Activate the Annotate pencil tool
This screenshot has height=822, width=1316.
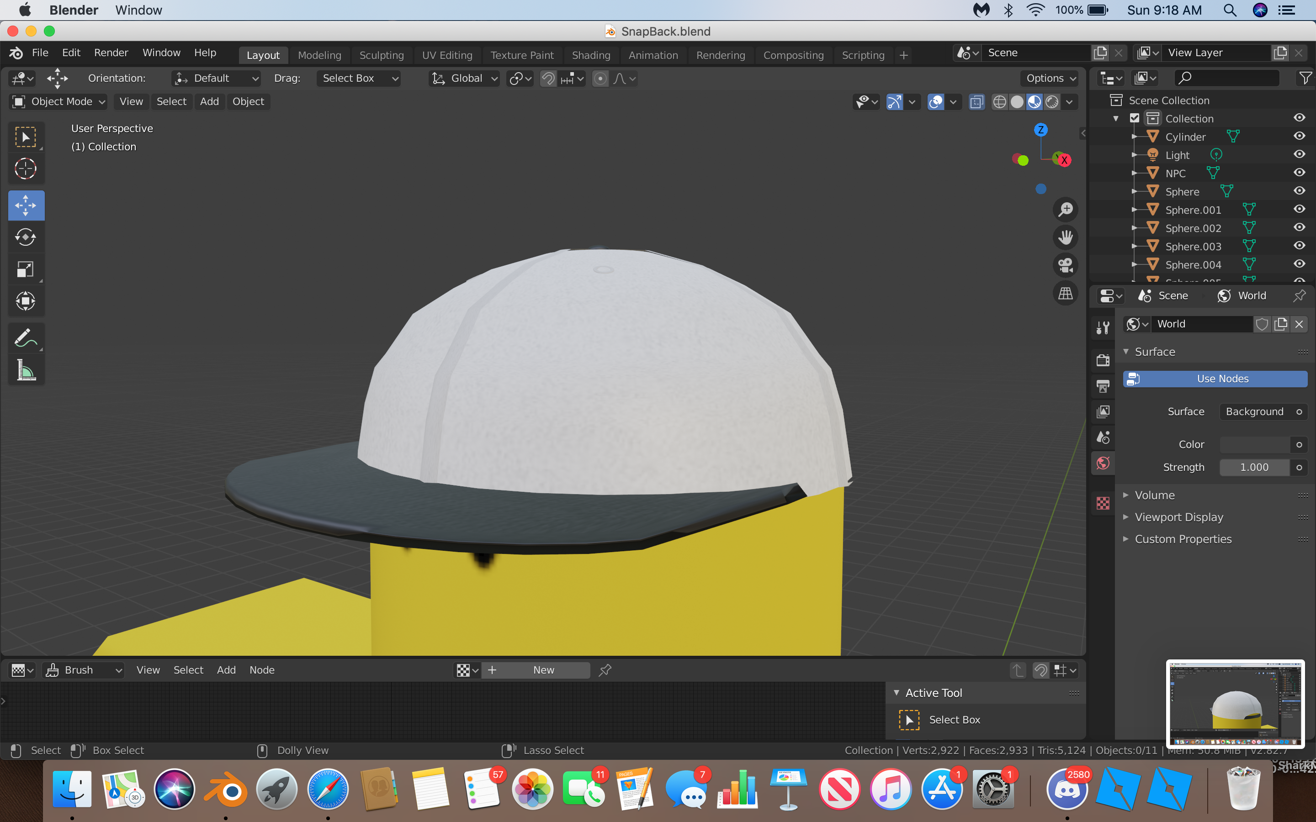pos(26,338)
